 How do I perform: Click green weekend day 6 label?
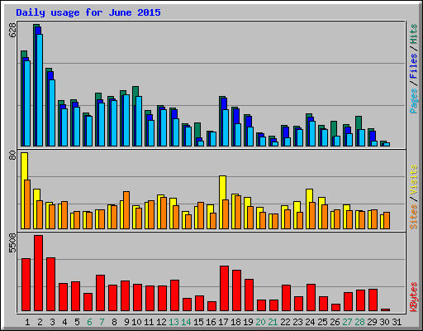pos(89,322)
